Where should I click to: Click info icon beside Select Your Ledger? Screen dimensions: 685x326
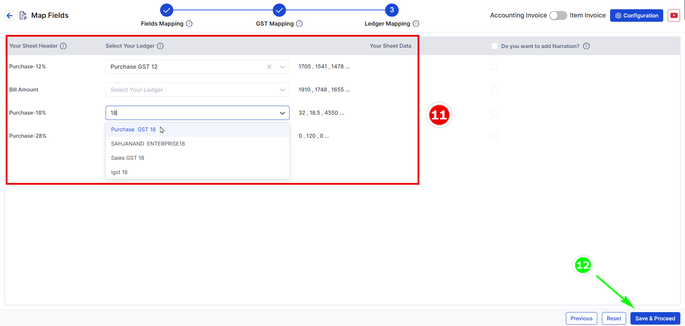pyautogui.click(x=160, y=46)
